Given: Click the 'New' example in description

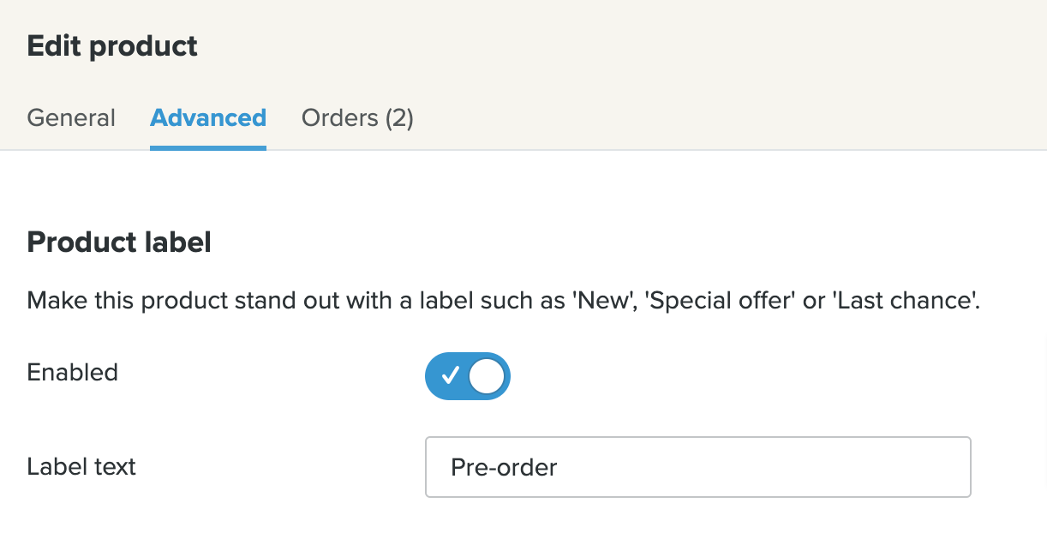Looking at the screenshot, I should pos(595,302).
